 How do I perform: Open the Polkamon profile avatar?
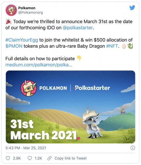pyautogui.click(x=11, y=10)
